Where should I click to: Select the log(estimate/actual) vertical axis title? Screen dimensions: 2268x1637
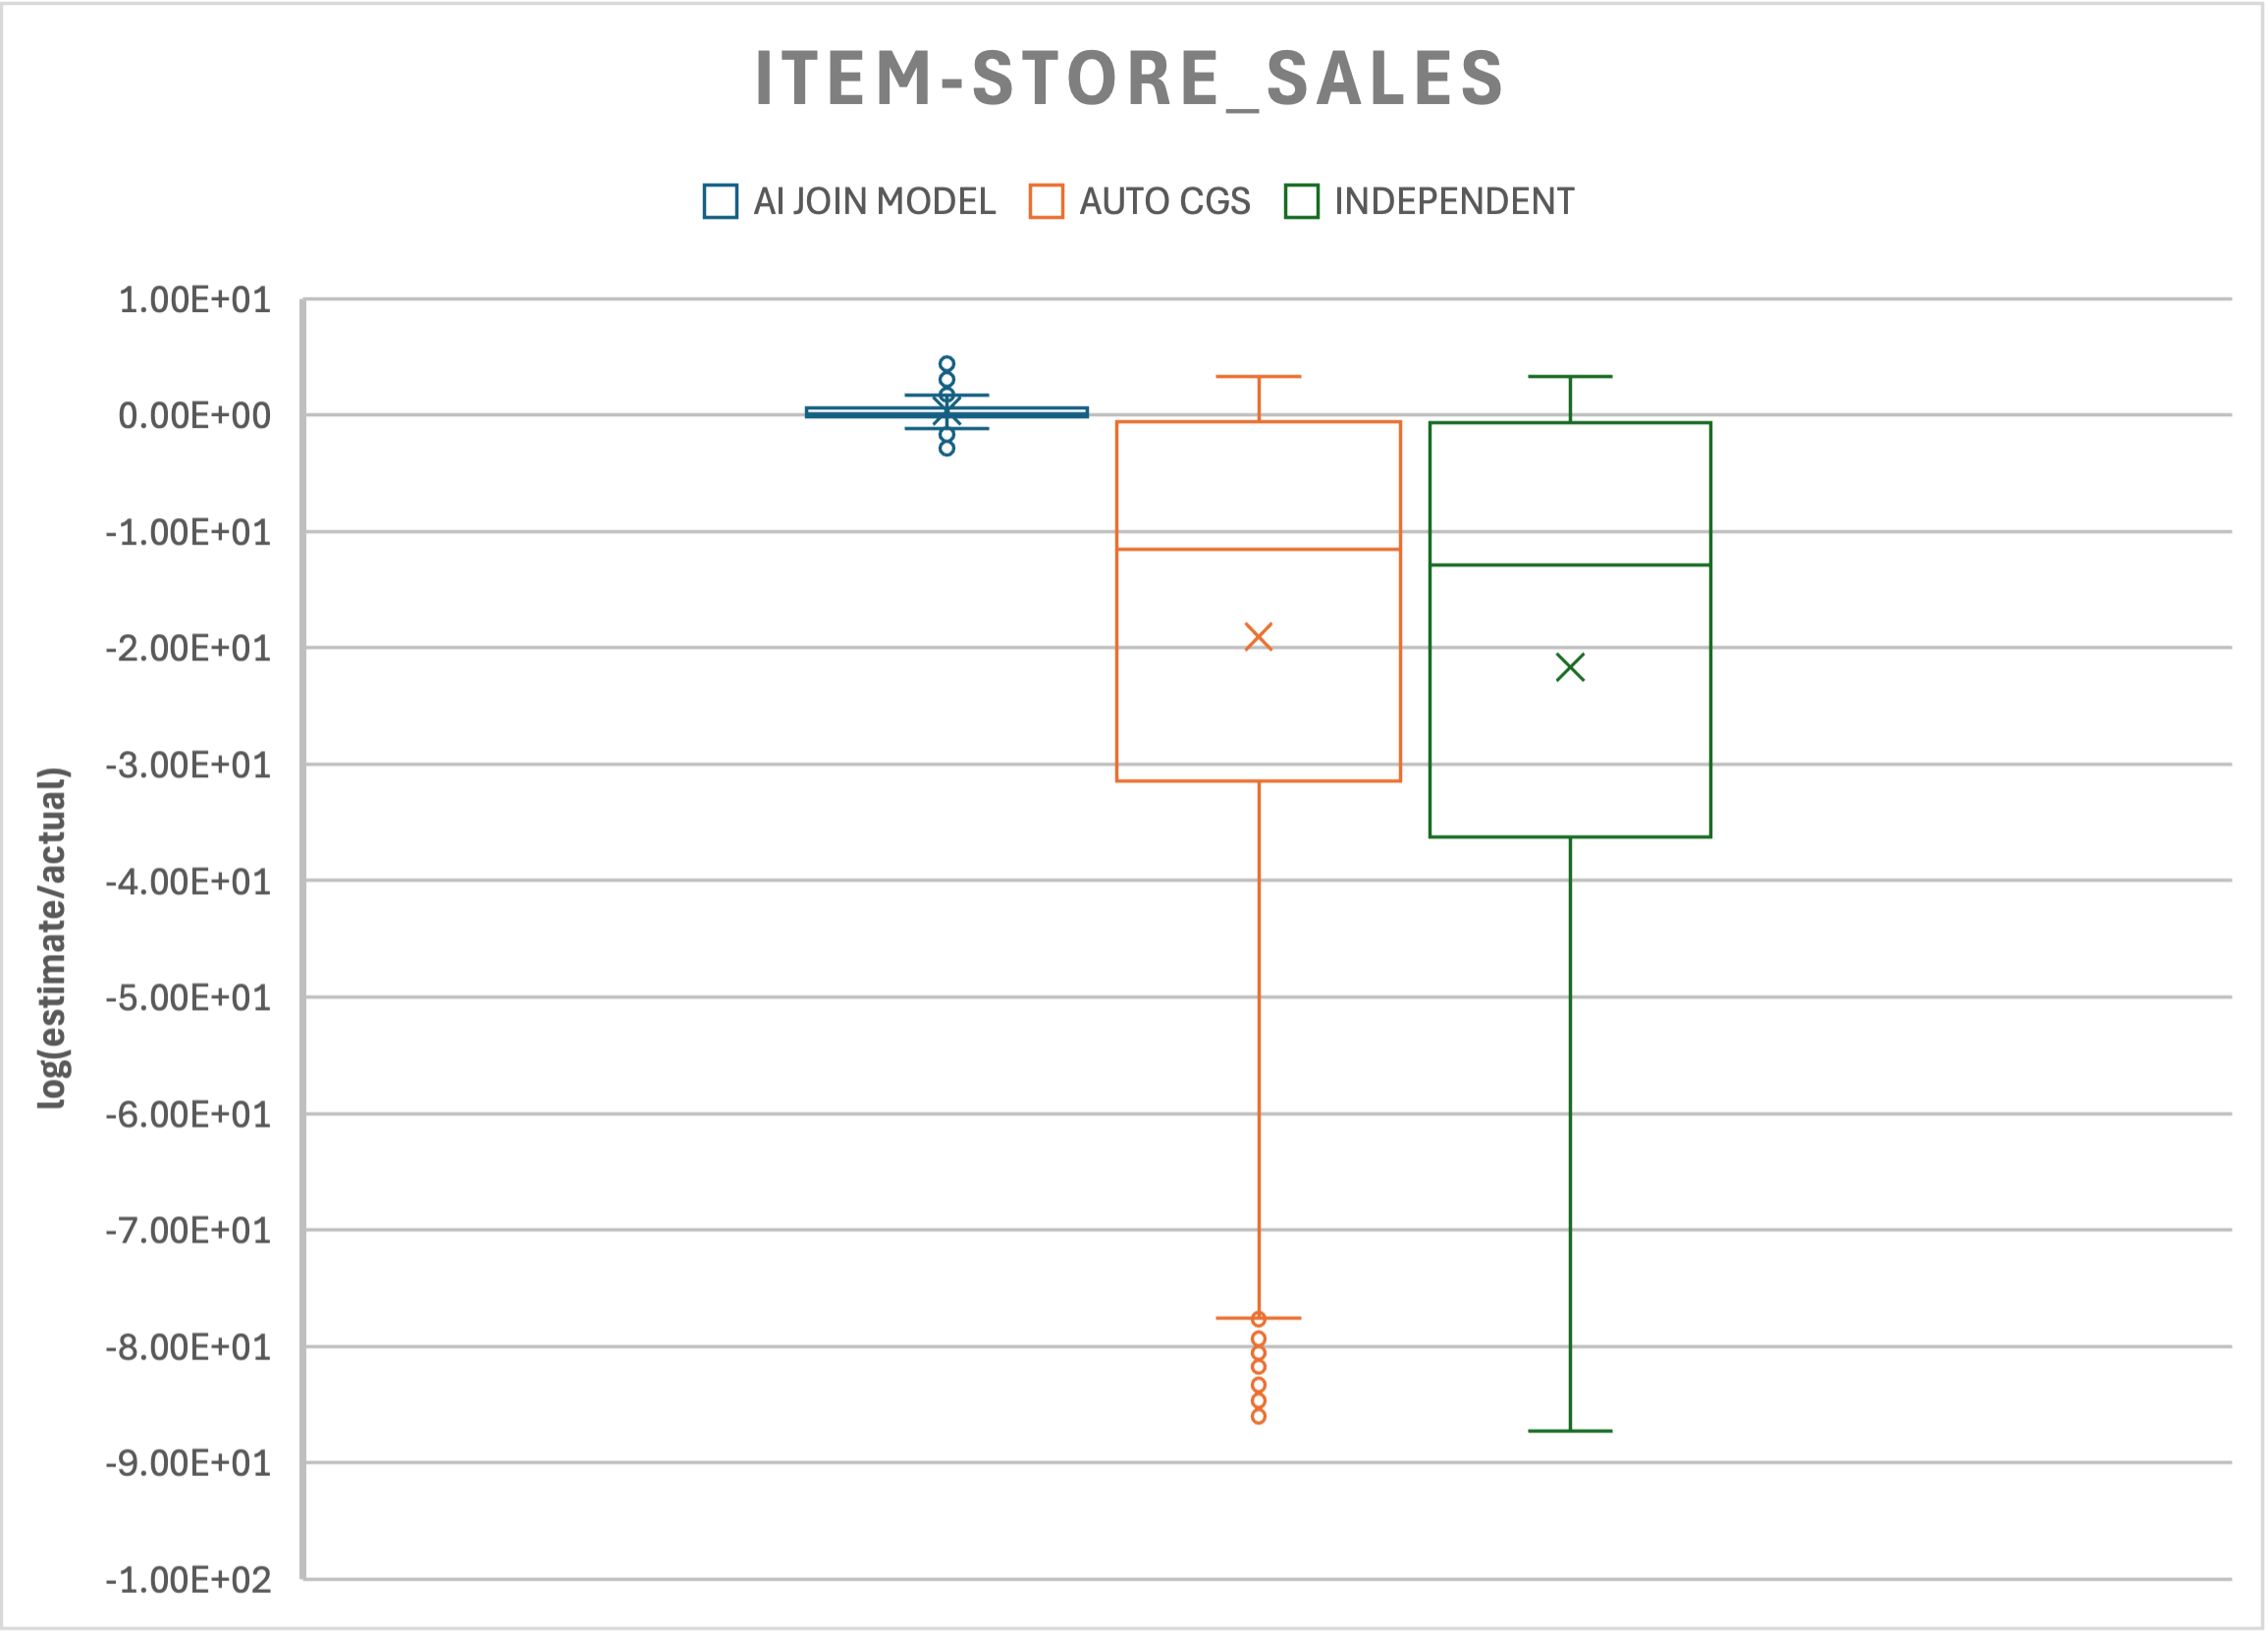click(52, 938)
